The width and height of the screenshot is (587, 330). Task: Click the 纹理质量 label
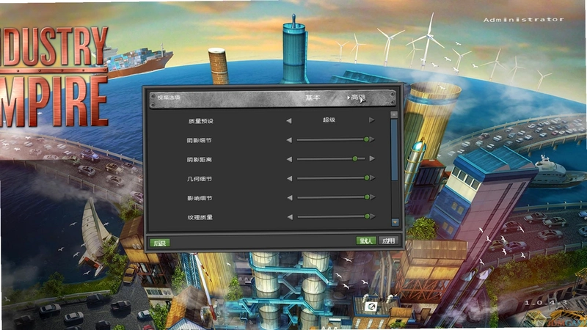[200, 217]
